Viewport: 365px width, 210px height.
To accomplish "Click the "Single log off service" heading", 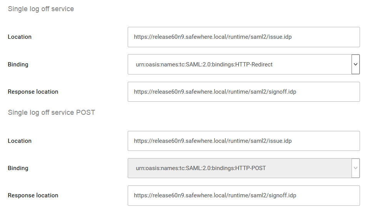I will (x=41, y=9).
